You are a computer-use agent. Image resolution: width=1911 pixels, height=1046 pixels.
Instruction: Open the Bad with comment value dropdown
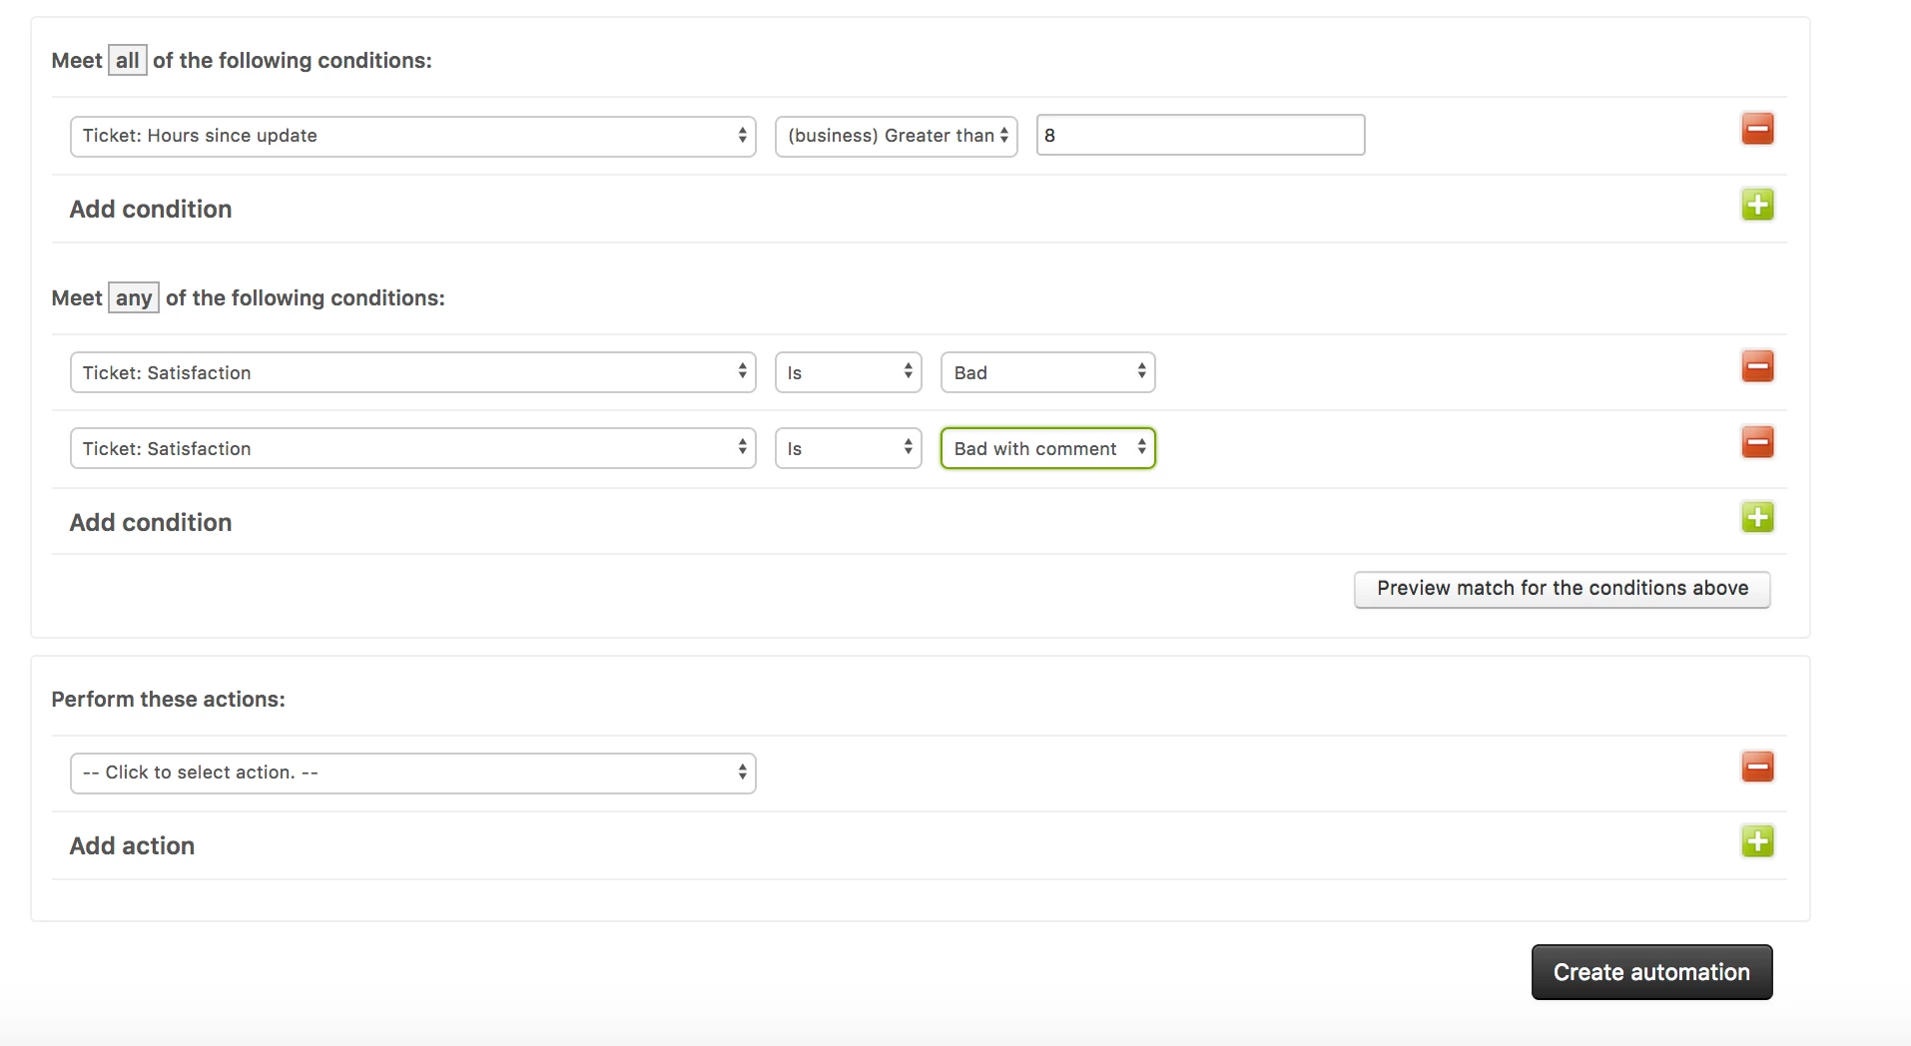point(1047,448)
